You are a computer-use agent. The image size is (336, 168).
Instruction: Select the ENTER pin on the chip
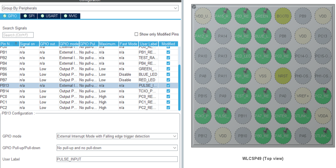283,116
